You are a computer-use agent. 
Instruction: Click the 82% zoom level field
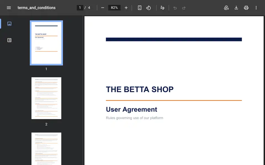(x=114, y=8)
